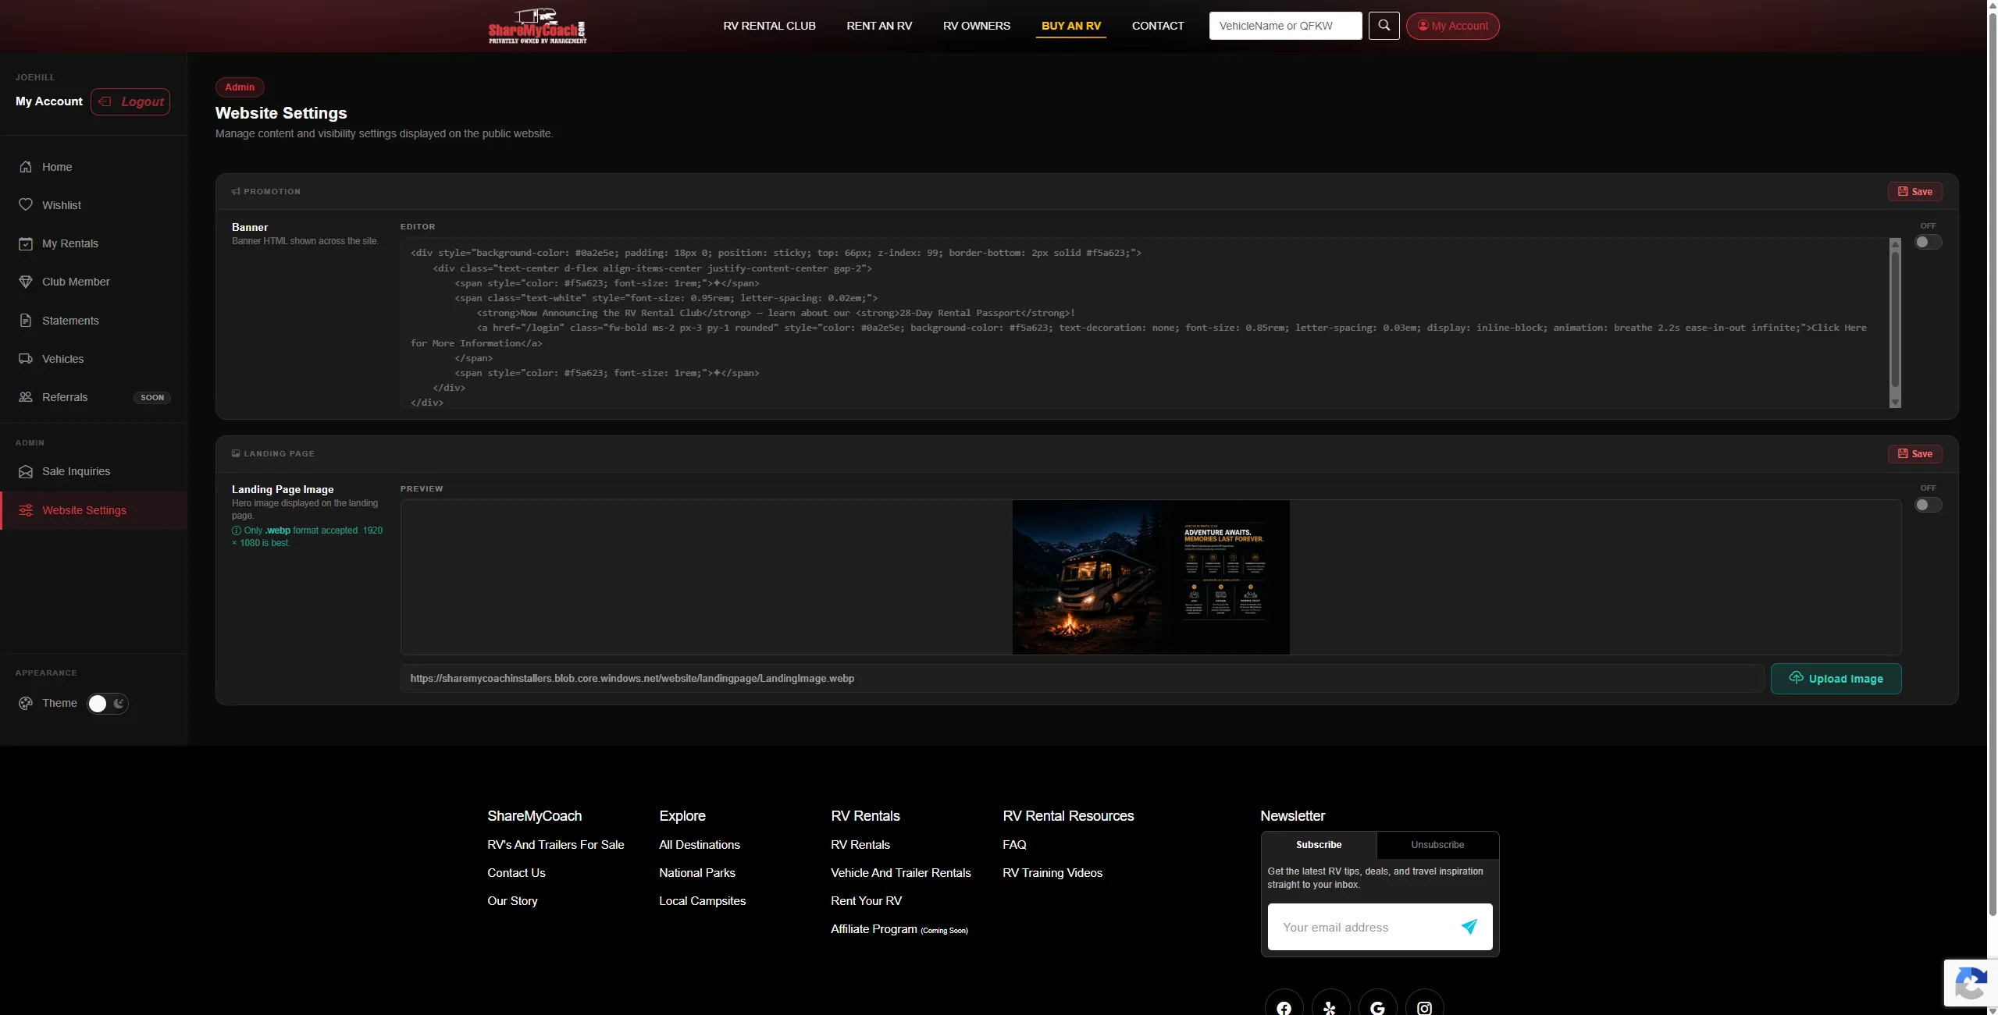
Task: Click the Vehicles truck icon
Action: coord(26,359)
